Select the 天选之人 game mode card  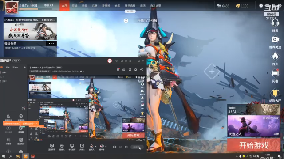(254, 126)
